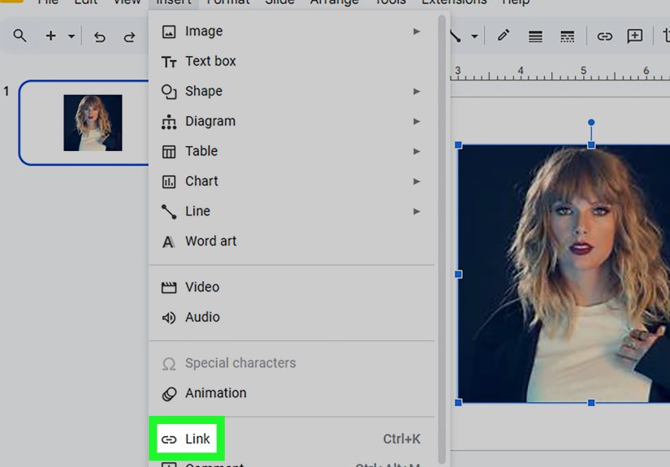Expand Image submenu arrow
Viewport: 670px width, 467px height.
pyautogui.click(x=416, y=31)
